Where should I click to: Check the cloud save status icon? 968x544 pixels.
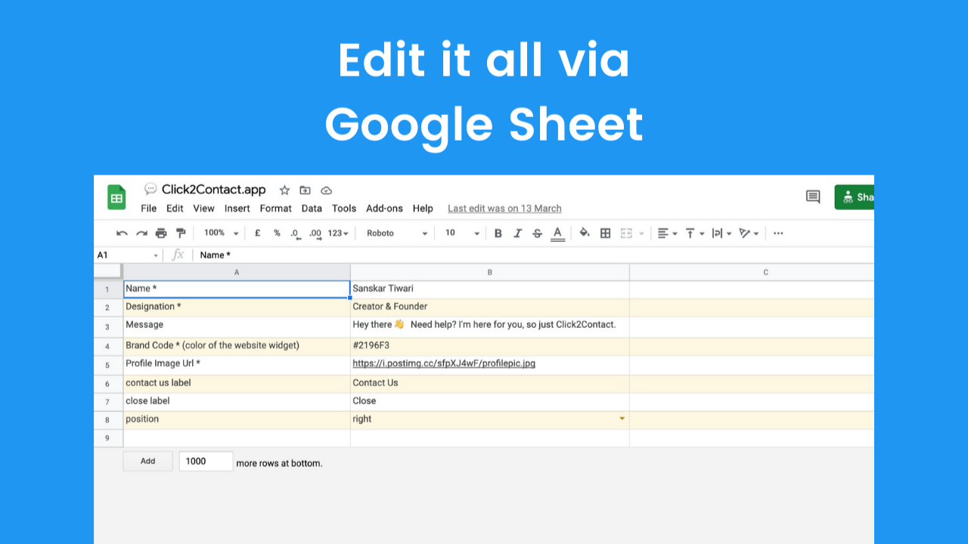click(327, 190)
